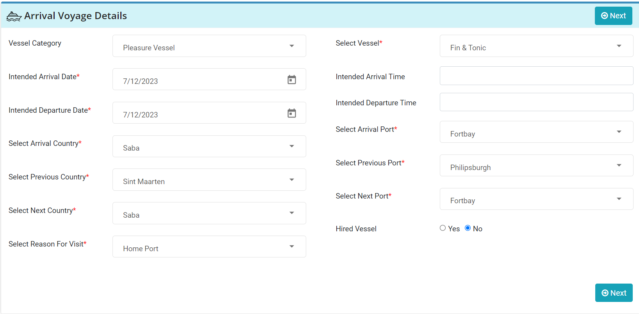Open the Select Arrival Country dropdown
The image size is (639, 314).
click(291, 146)
